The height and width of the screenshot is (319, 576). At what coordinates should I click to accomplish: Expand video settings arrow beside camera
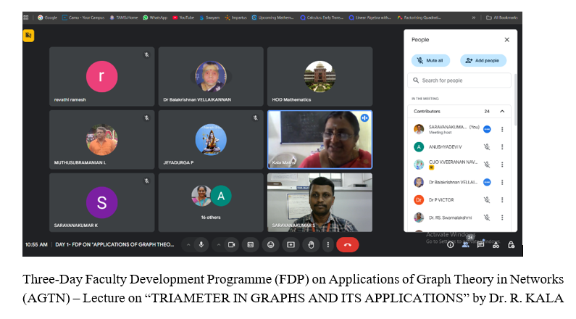click(x=218, y=245)
